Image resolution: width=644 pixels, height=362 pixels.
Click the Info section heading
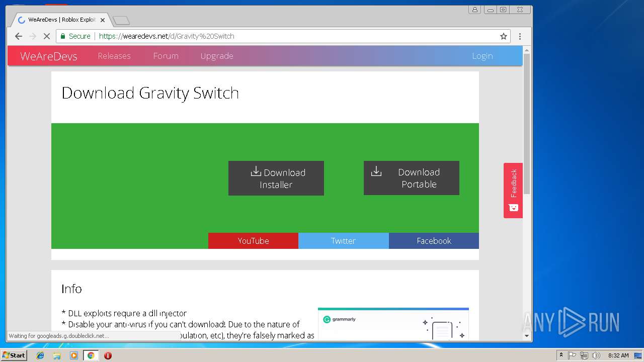pos(71,289)
